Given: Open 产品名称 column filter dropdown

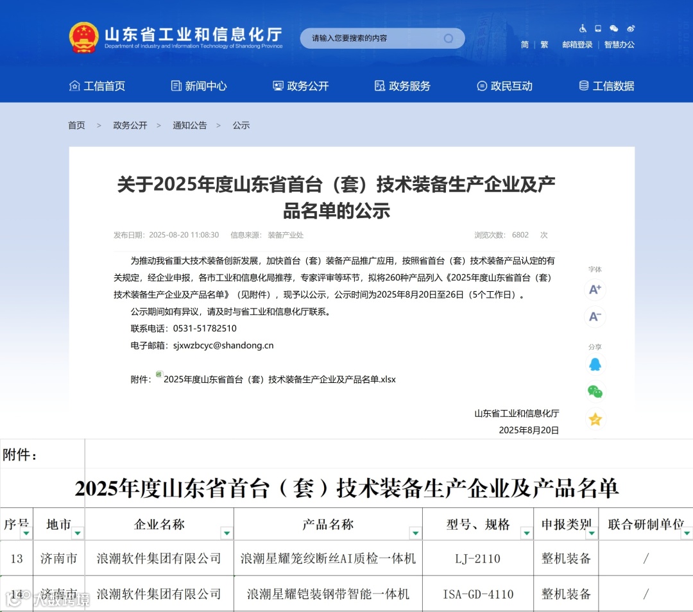Looking at the screenshot, I should point(415,533).
